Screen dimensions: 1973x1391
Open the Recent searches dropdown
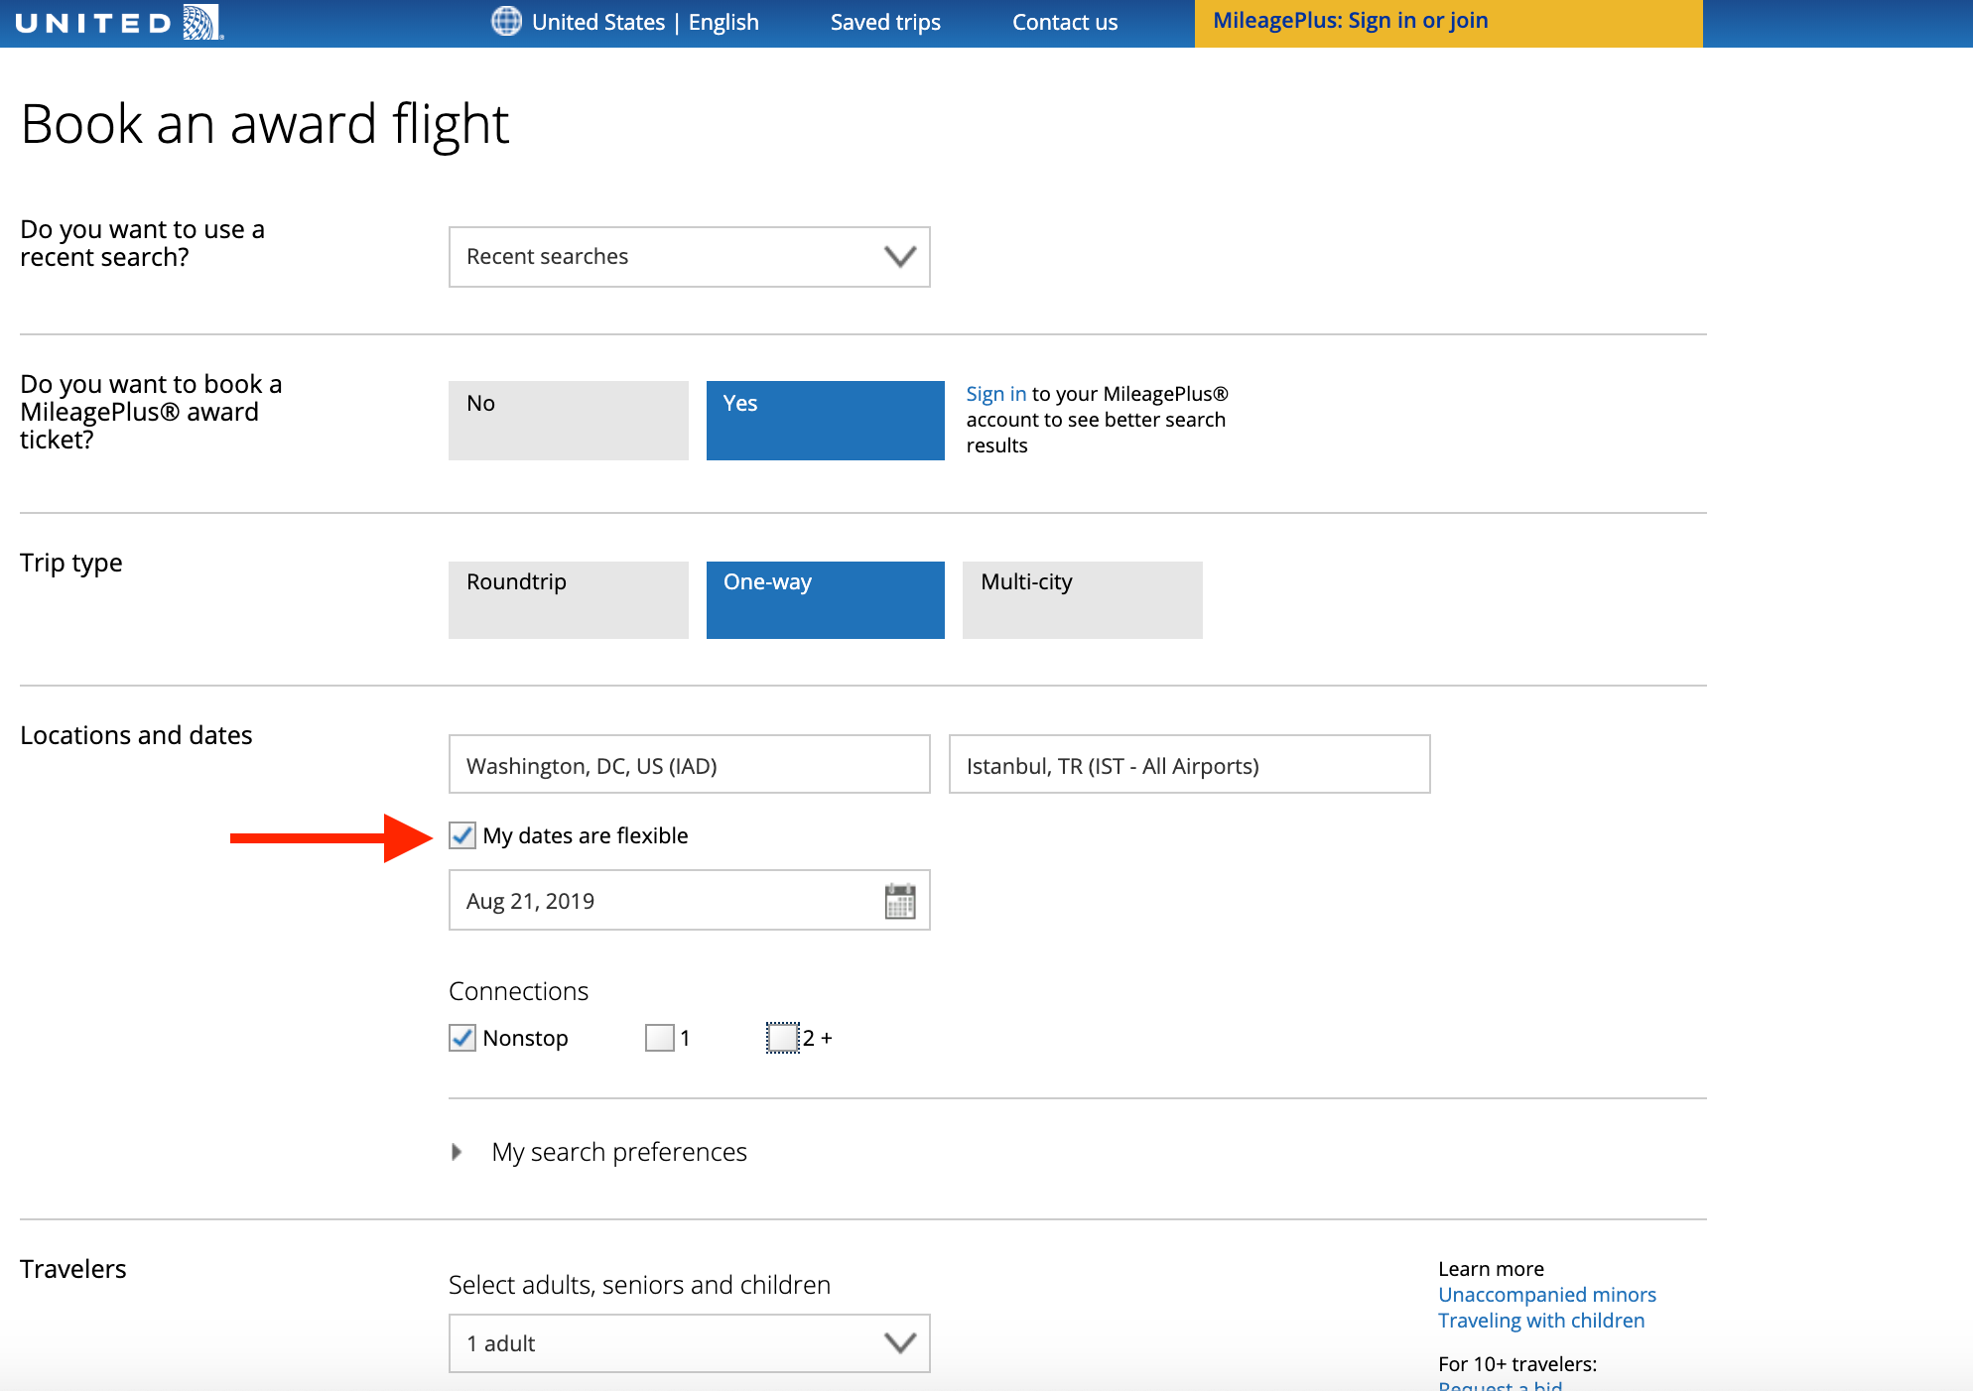(689, 257)
